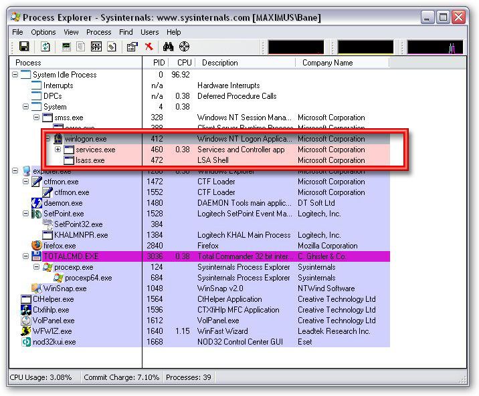
Task: Click the daemon.exe lightning icon
Action: [x=37, y=203]
